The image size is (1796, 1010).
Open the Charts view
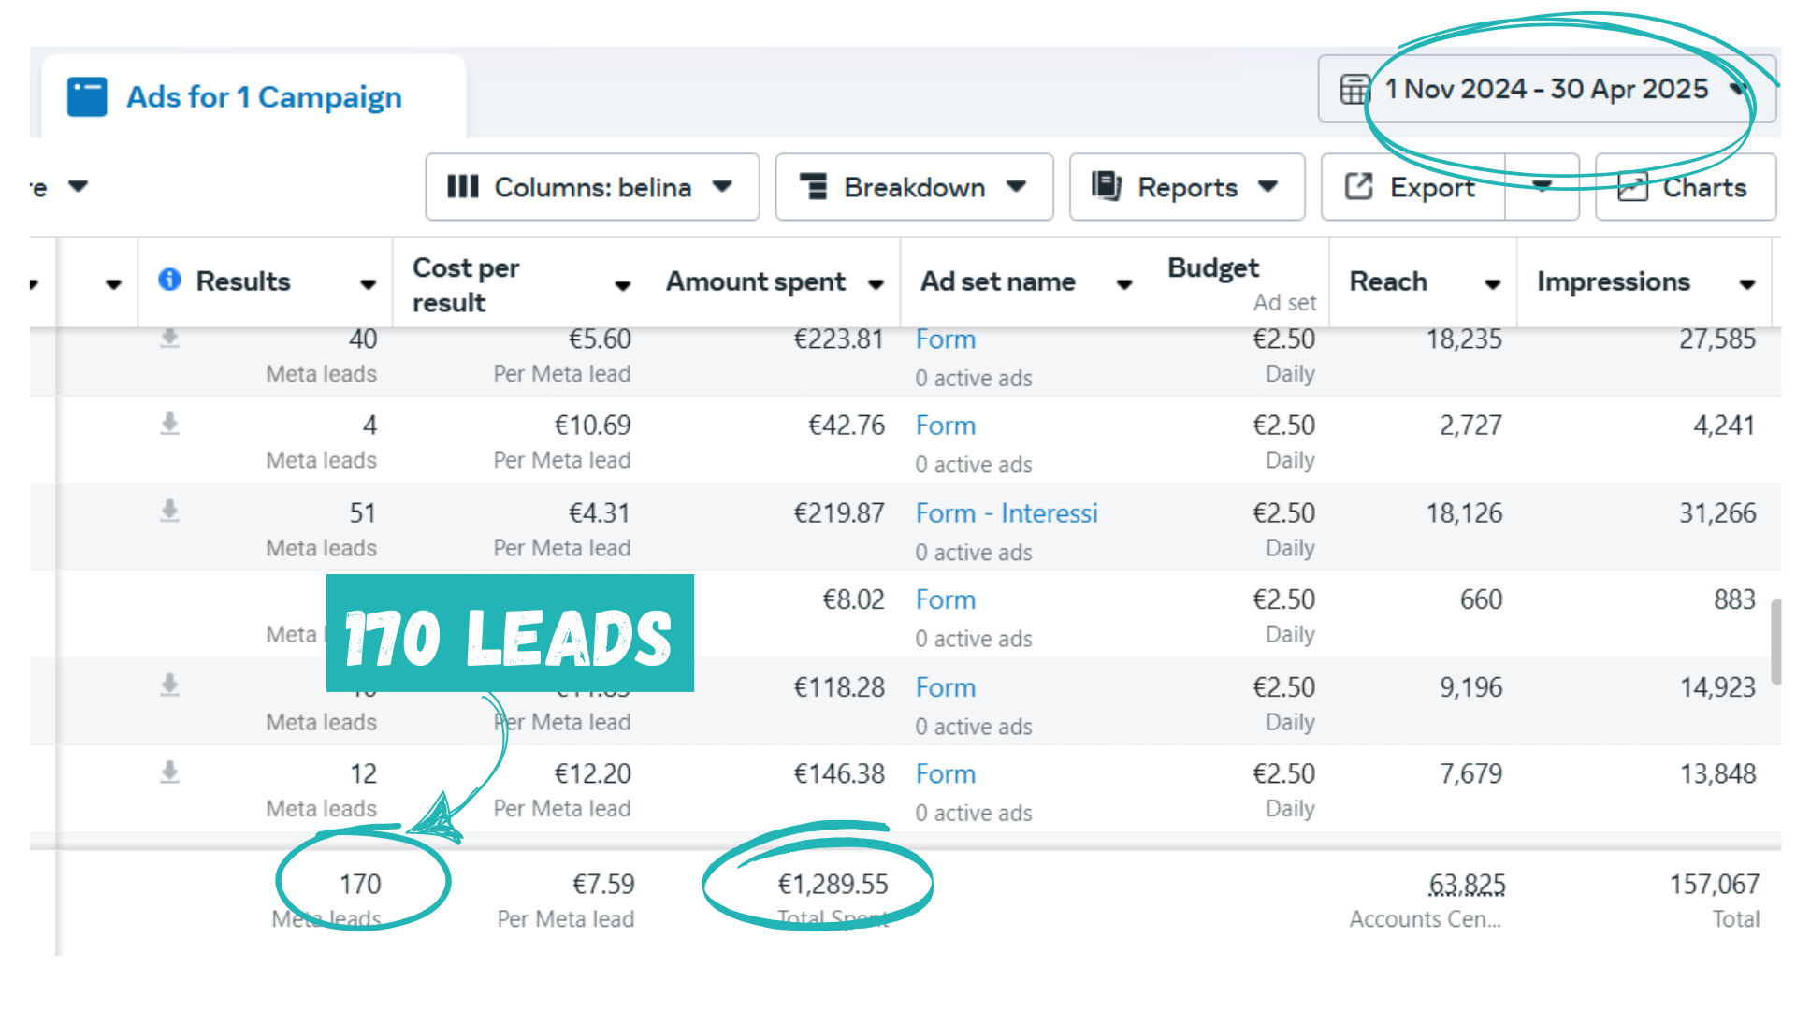[x=1685, y=188]
